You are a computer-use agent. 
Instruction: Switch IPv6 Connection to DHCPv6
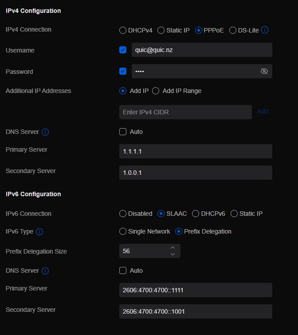click(x=196, y=214)
